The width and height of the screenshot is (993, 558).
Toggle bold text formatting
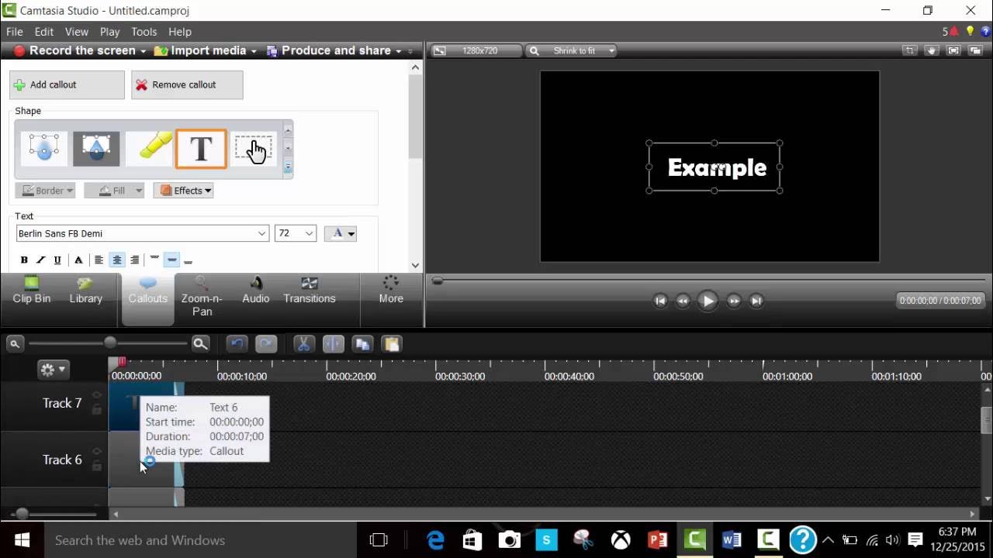coord(24,260)
